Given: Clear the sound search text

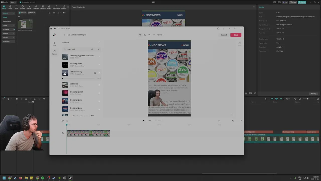Looking at the screenshot, I should pyautogui.click(x=92, y=49).
